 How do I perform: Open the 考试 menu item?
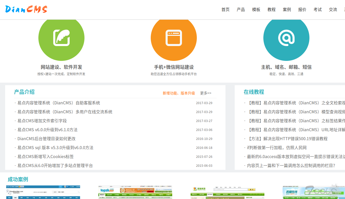(318, 9)
